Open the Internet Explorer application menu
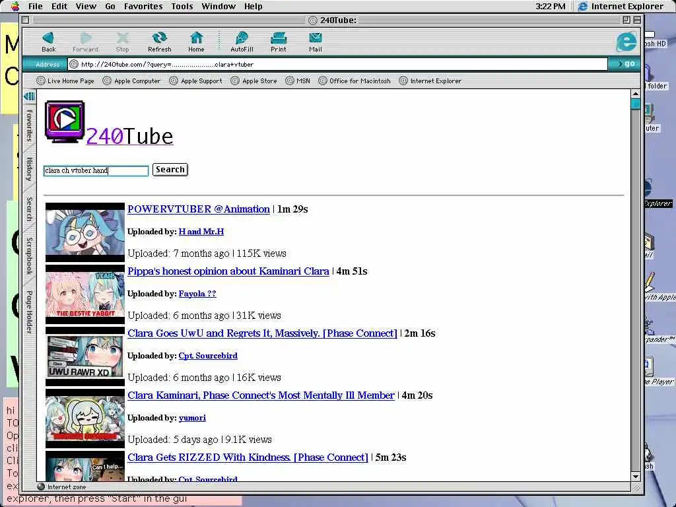The height and width of the screenshot is (507, 676). pos(621,6)
